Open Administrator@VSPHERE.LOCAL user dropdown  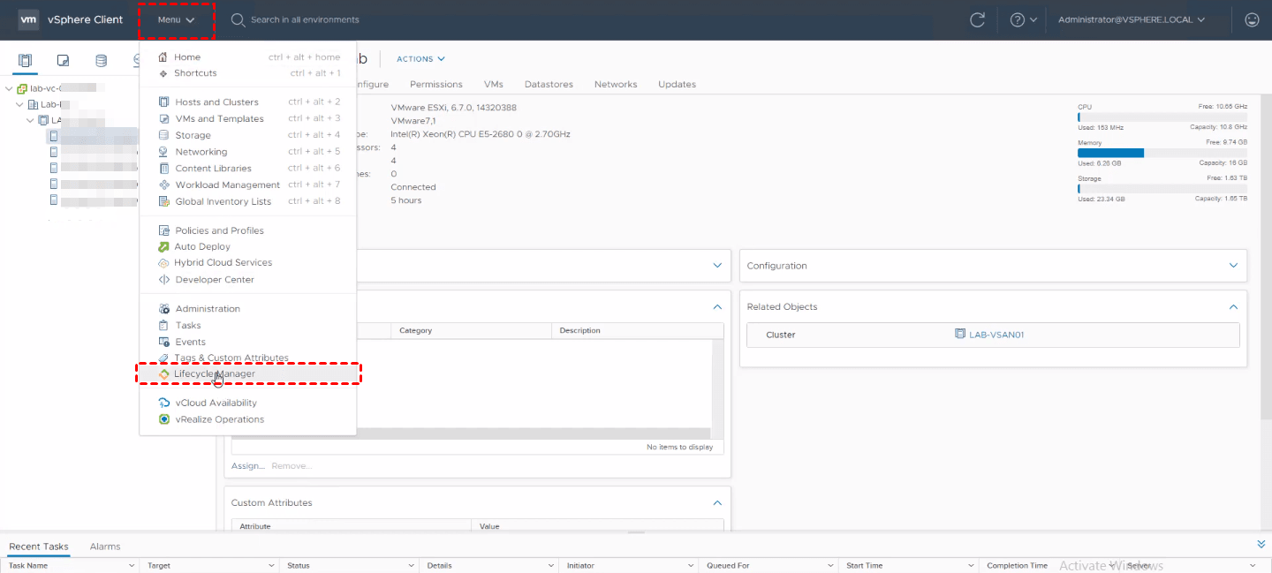pos(1132,19)
